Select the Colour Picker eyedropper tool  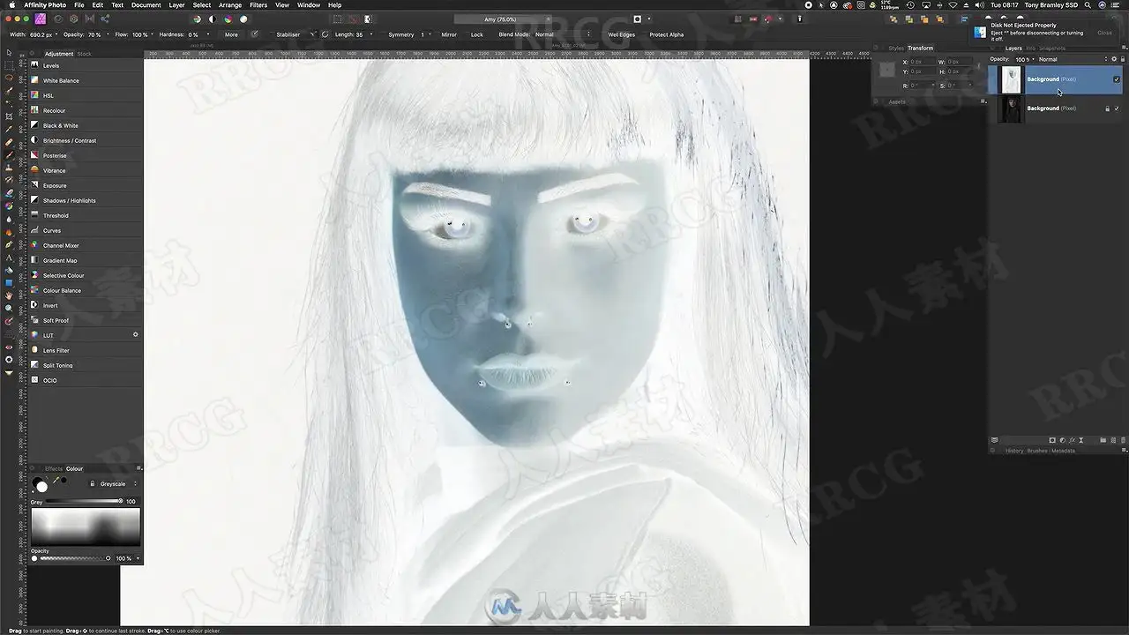pos(9,129)
